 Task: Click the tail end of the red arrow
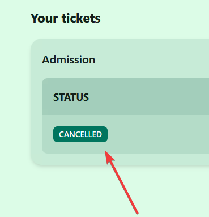pyautogui.click(x=137, y=212)
